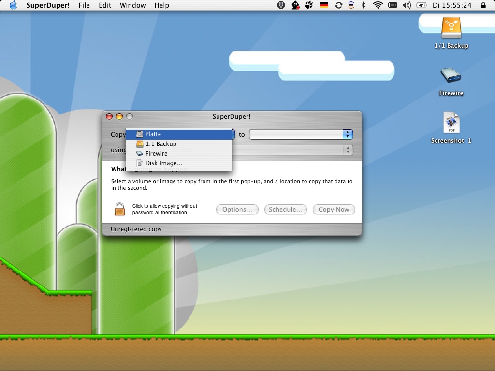
Task: Close the SuperDuper! window
Action: coord(109,116)
